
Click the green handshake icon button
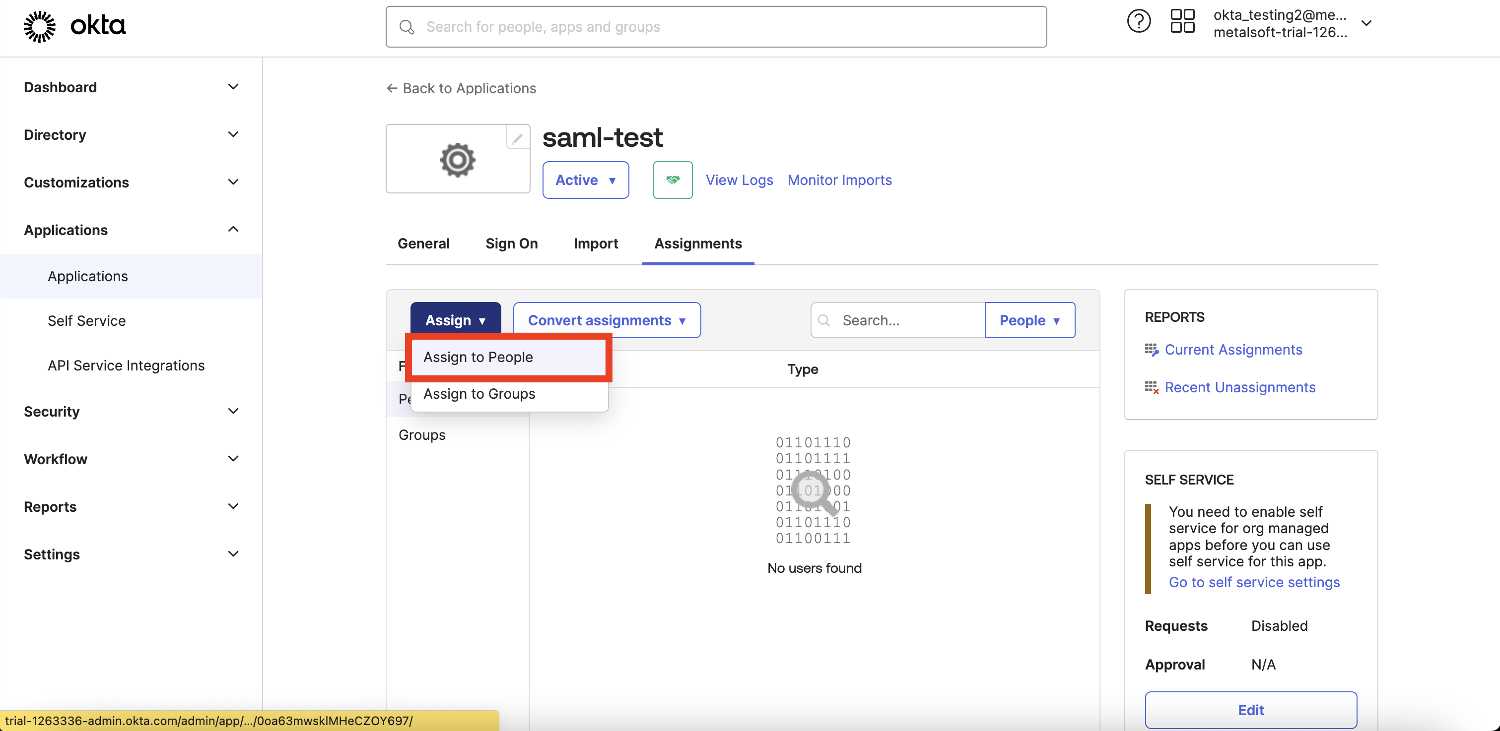[x=673, y=180]
